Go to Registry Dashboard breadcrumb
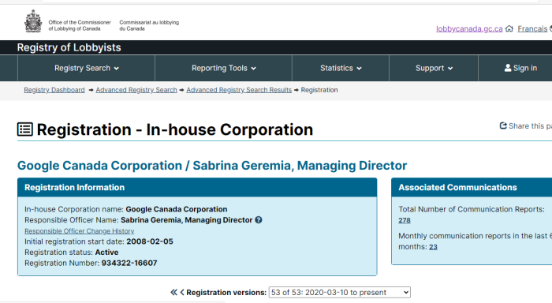This screenshot has width=552, height=303. coord(54,90)
